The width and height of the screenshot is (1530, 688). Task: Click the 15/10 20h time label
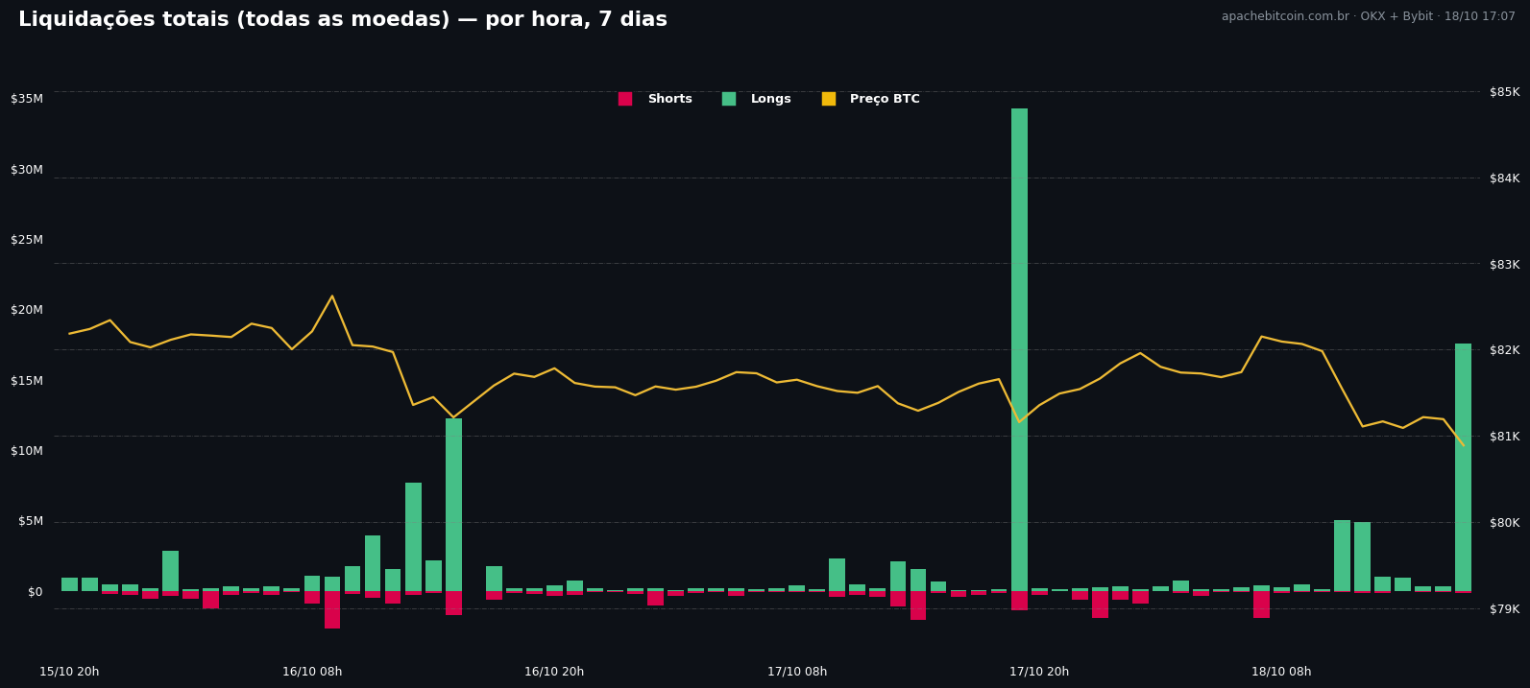(x=69, y=672)
